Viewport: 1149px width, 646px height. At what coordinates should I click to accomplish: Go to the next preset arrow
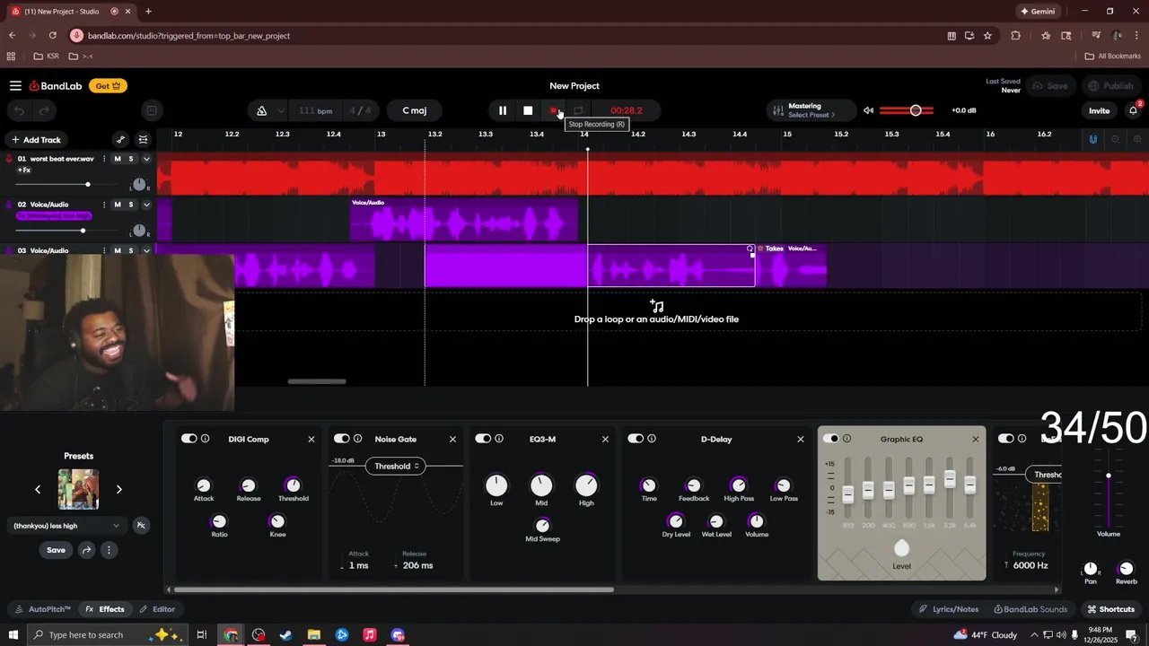click(x=118, y=489)
